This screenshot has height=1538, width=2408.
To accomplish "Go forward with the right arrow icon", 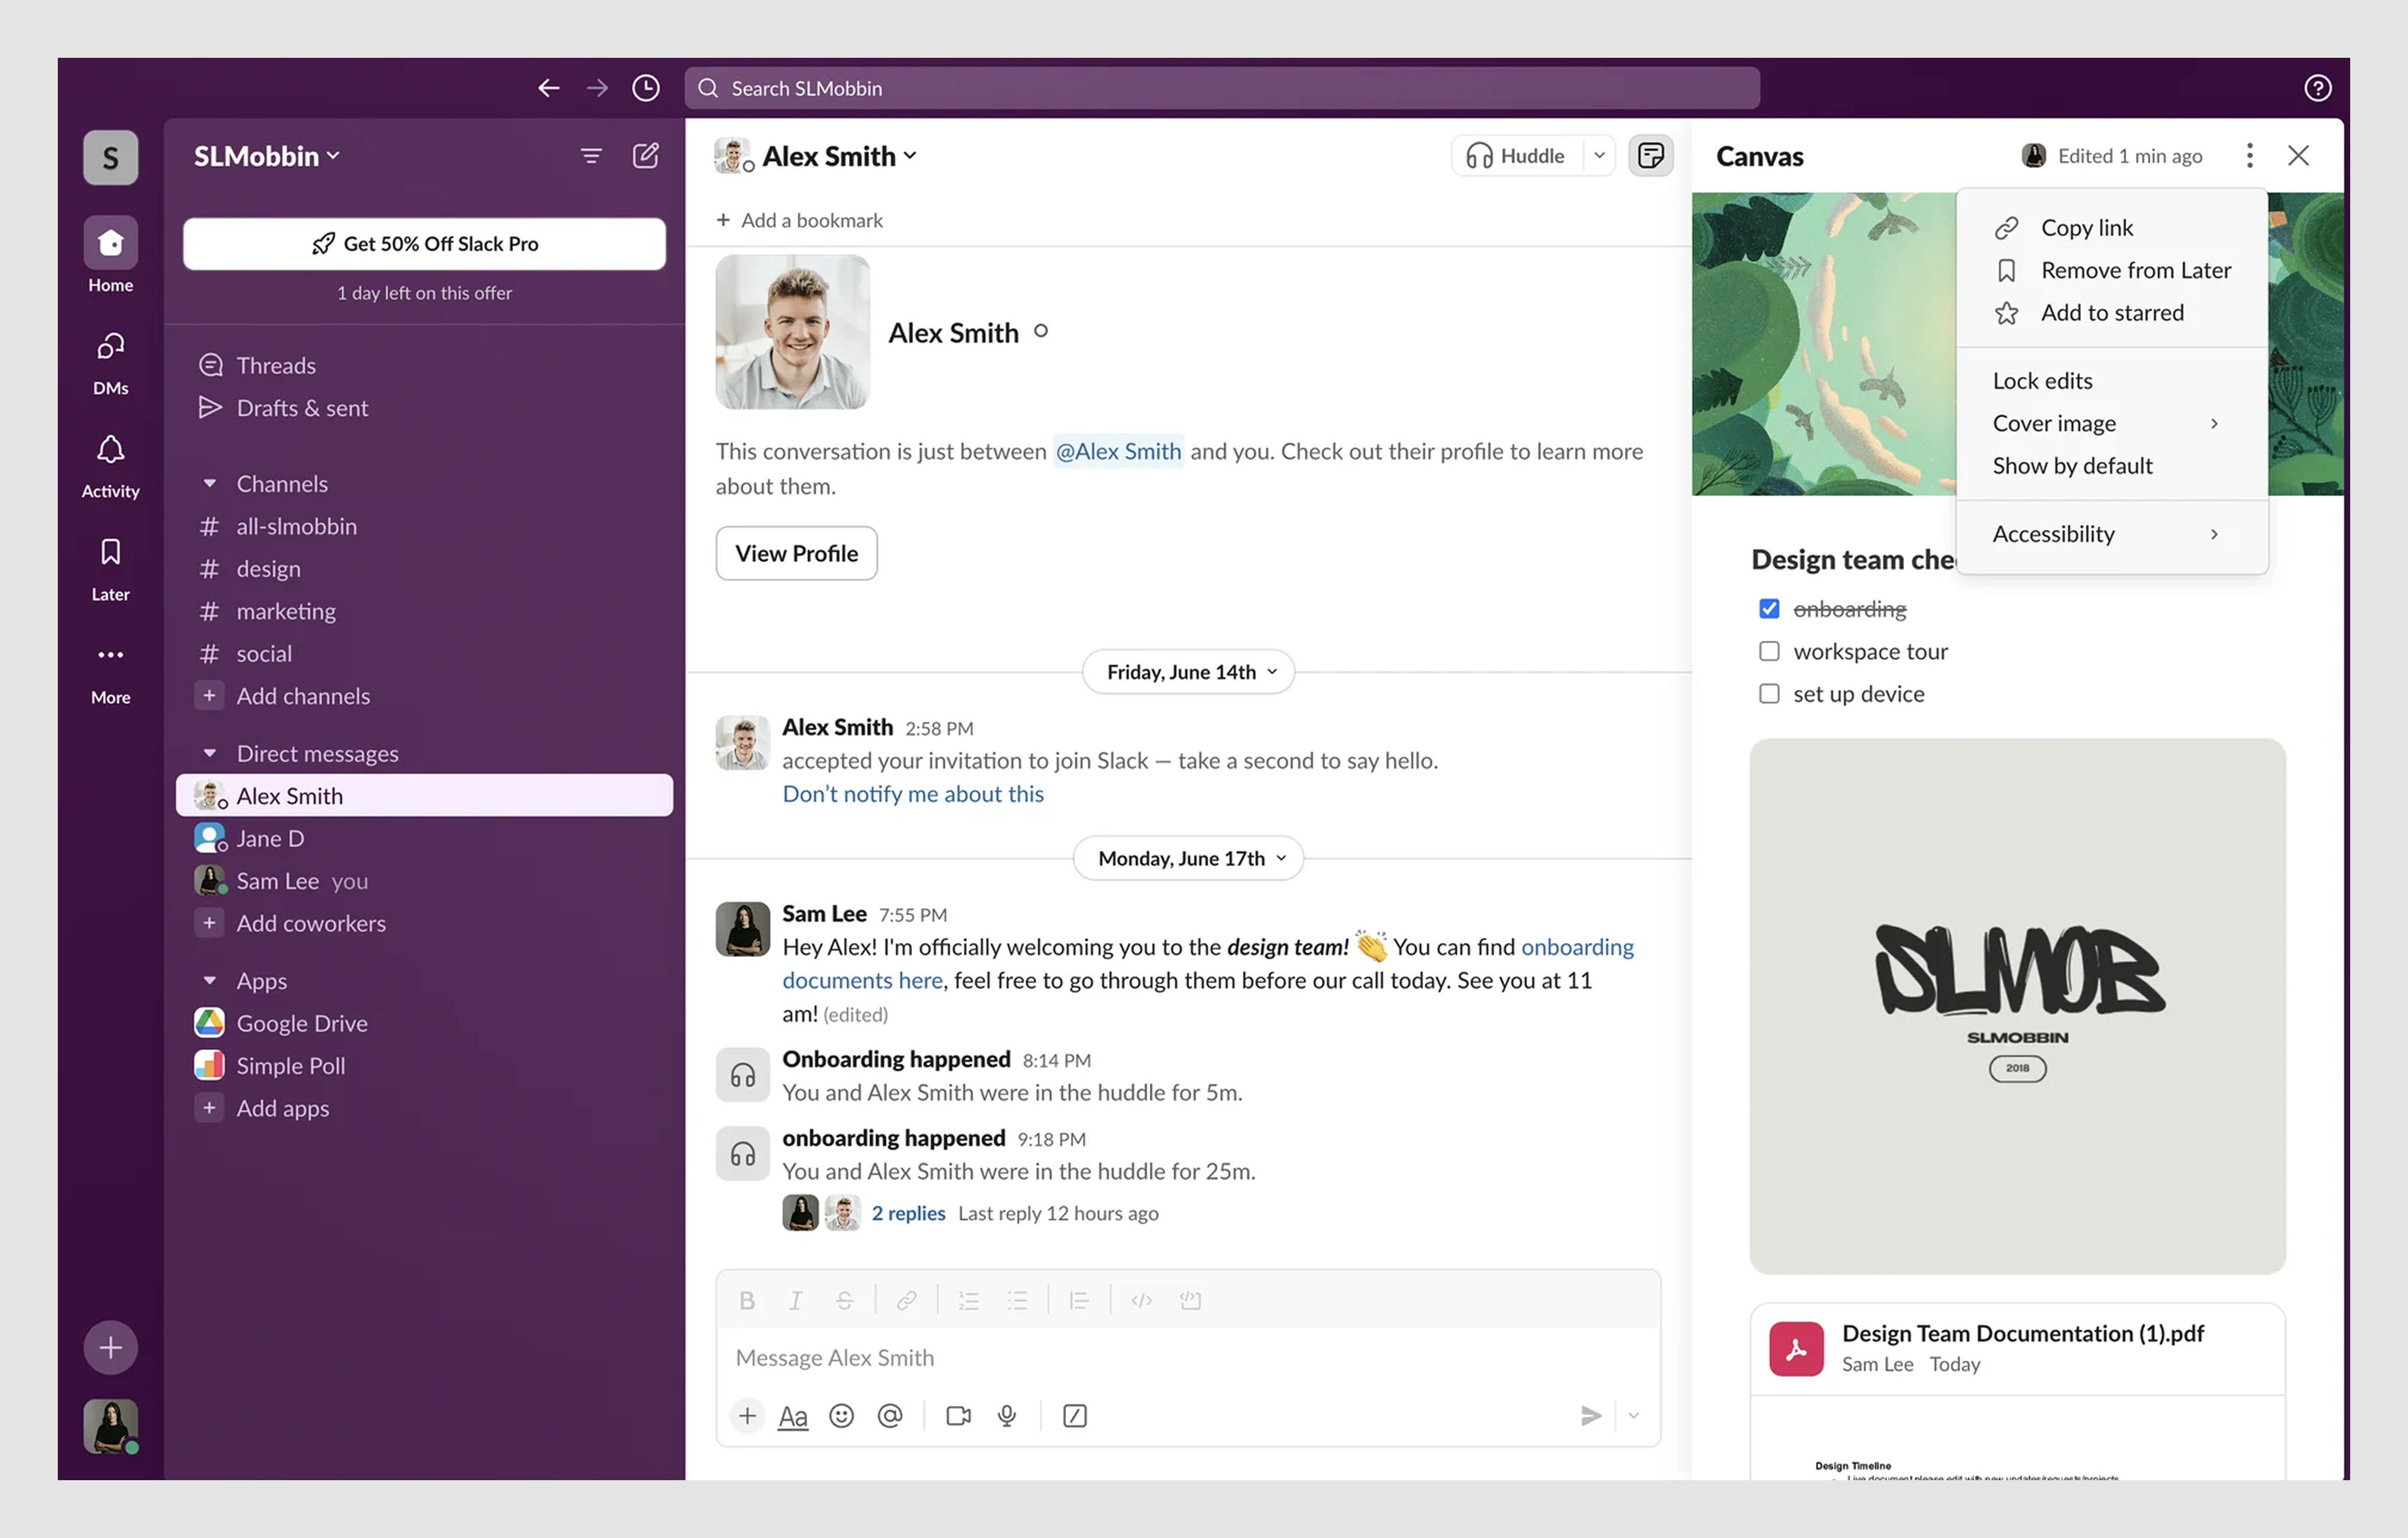I will click(x=597, y=88).
